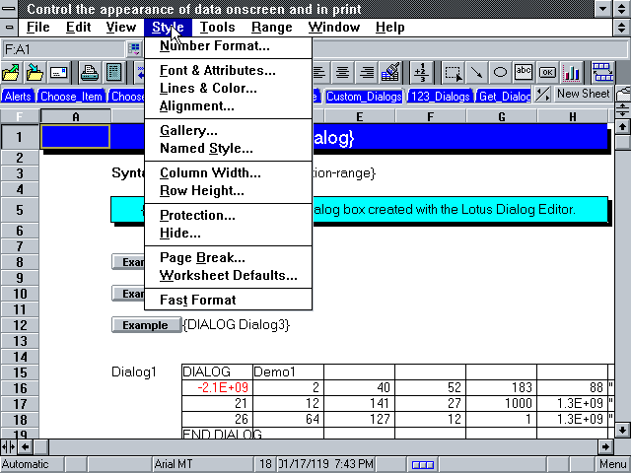Select the abc text block tool
The image size is (631, 473).
[524, 73]
